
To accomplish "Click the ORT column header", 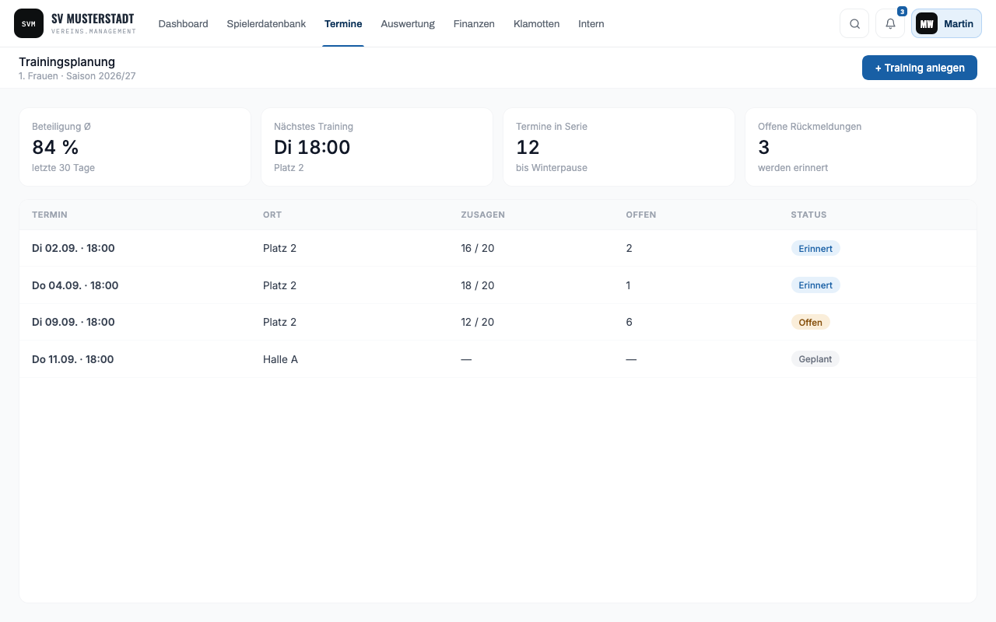I will (272, 215).
